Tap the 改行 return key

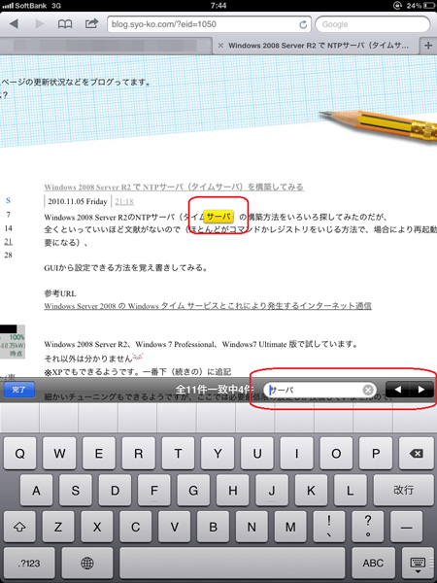point(404,491)
